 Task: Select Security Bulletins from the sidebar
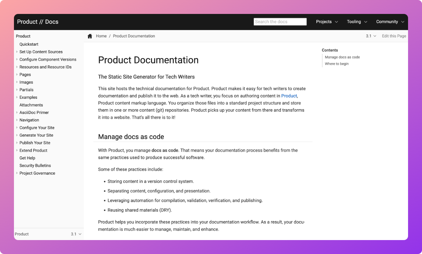(x=35, y=166)
